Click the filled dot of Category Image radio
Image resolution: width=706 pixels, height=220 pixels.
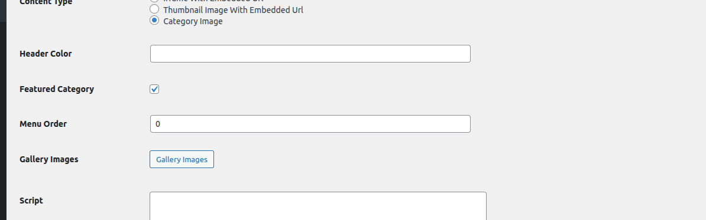click(x=154, y=20)
